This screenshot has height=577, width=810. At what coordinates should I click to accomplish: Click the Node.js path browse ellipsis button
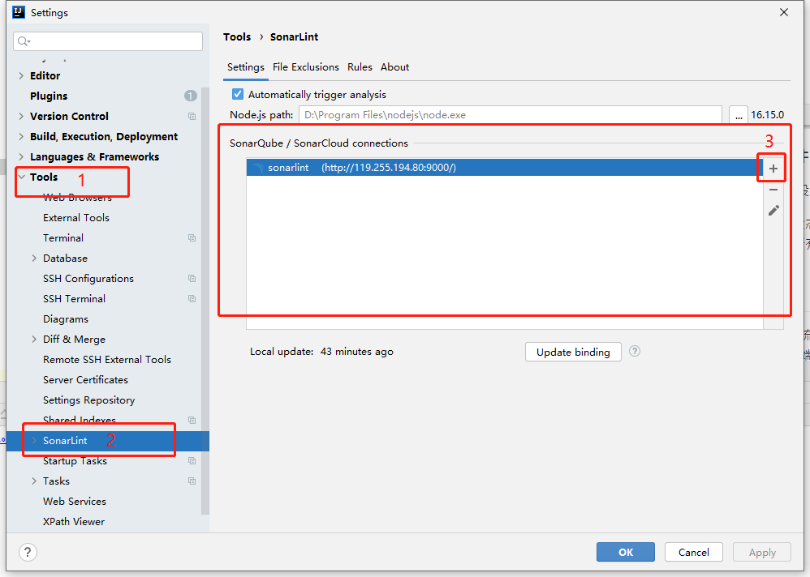click(738, 115)
